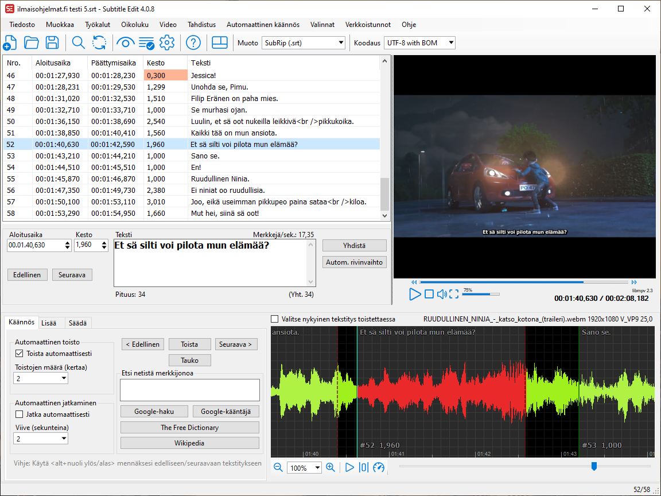The width and height of the screenshot is (661, 496).
Task: Open visual sync eye icon
Action: (125, 42)
